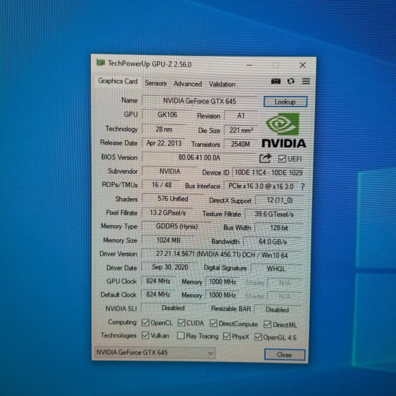
Task: Click the Default Clock row Memory 1000 MHz
Action: coord(223,295)
